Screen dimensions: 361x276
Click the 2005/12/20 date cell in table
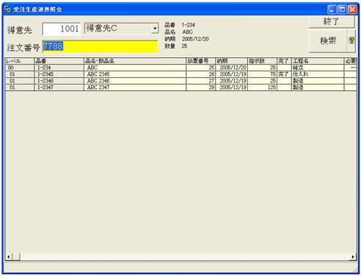[x=232, y=68]
